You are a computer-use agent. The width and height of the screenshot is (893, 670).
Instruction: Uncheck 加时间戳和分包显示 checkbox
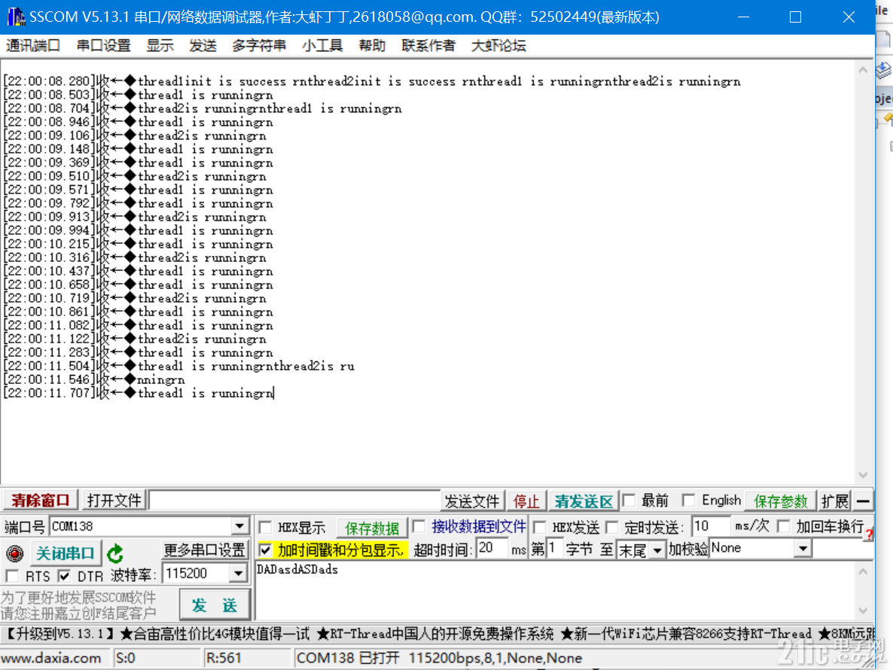point(265,550)
